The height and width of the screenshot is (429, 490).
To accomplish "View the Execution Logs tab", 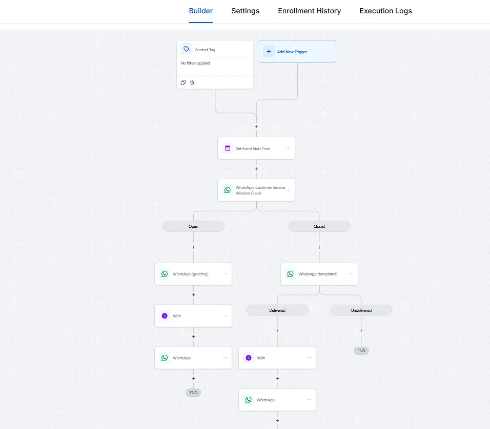I will [x=385, y=11].
